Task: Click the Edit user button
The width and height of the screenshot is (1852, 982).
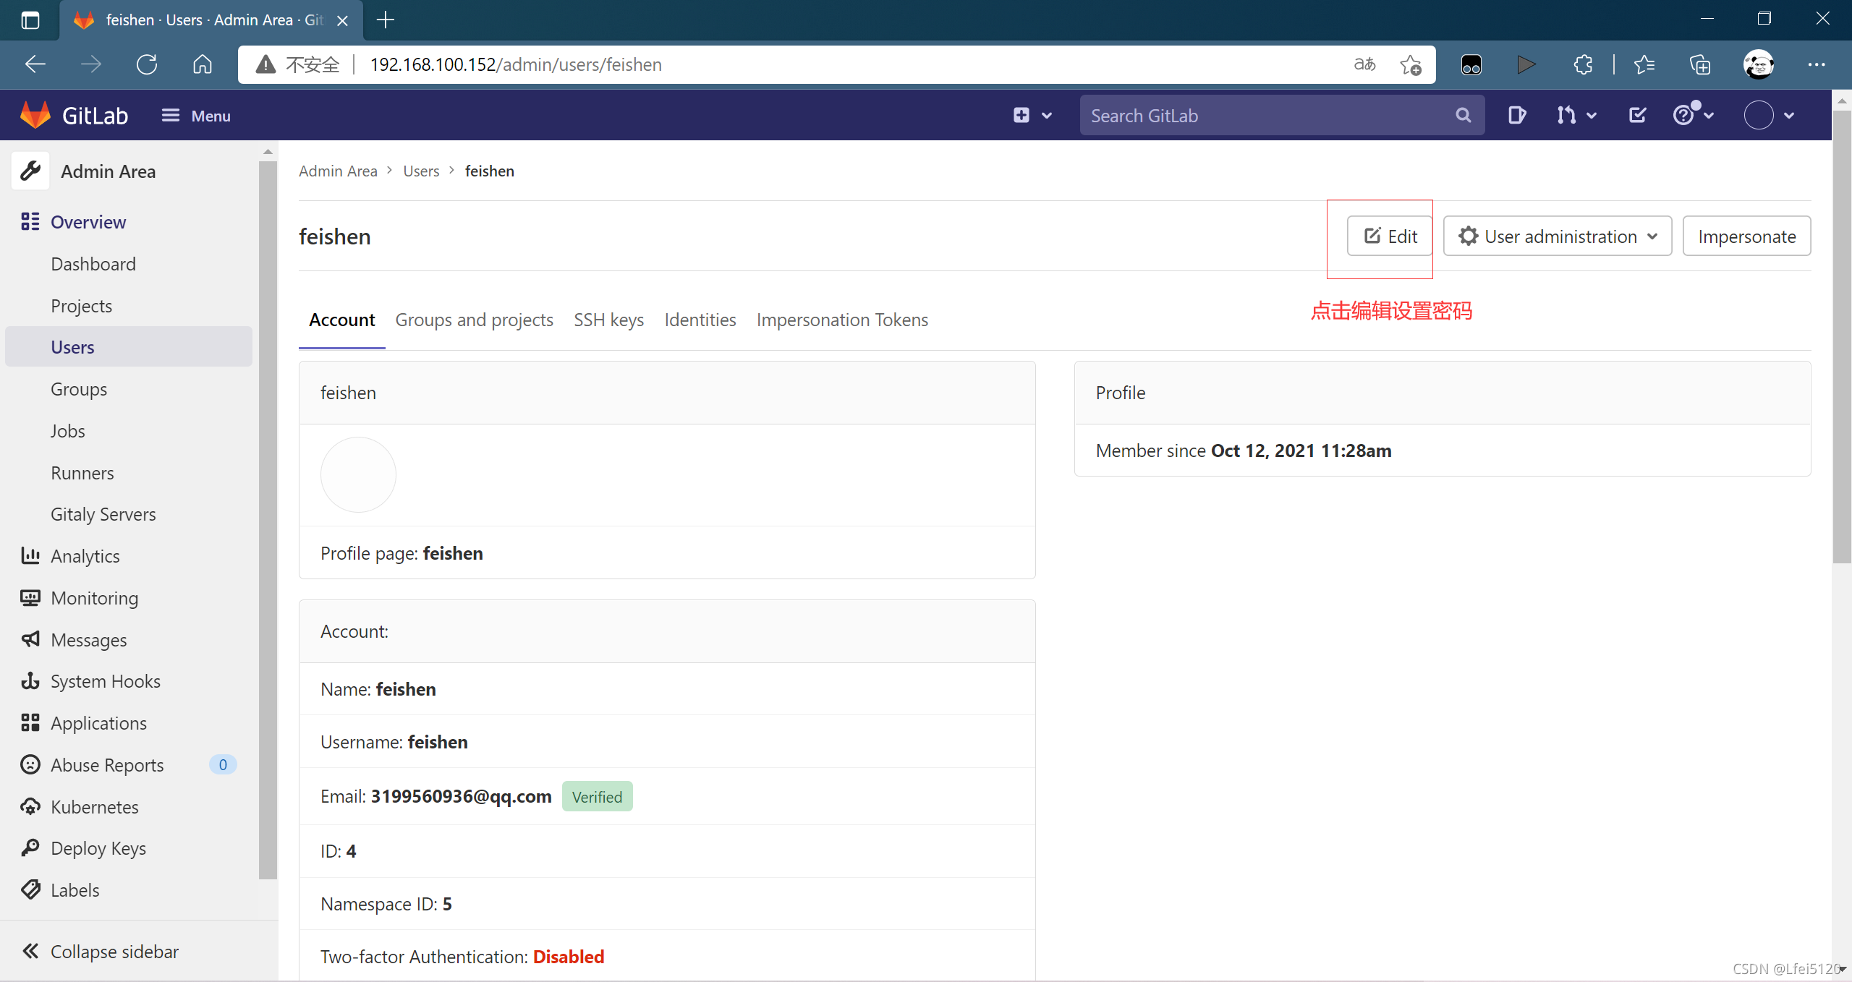Action: coord(1390,236)
